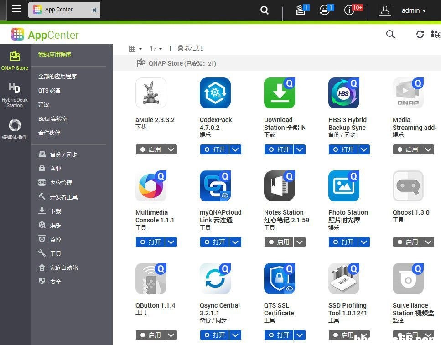The width and height of the screenshot is (441, 345).
Task: Switch to the App Center tab
Action: [59, 10]
